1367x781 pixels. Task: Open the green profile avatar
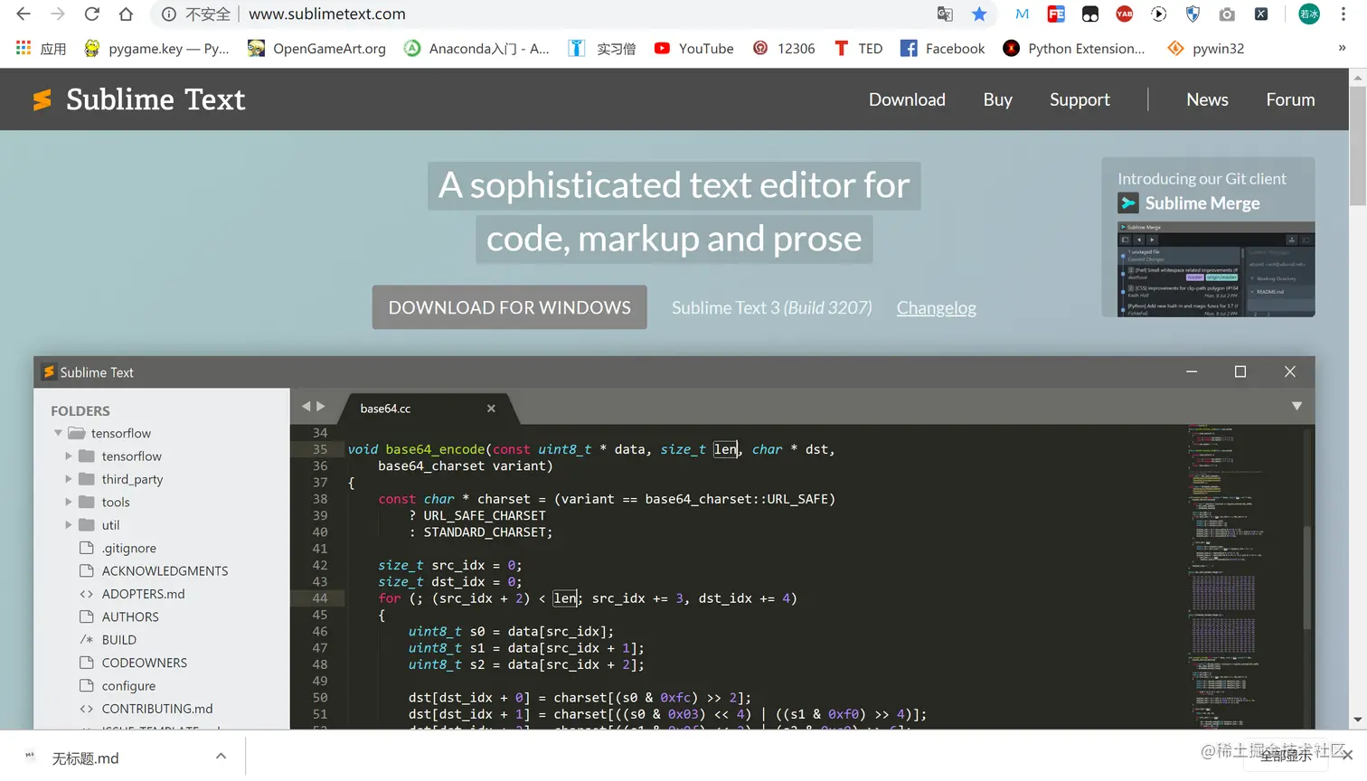1308,14
